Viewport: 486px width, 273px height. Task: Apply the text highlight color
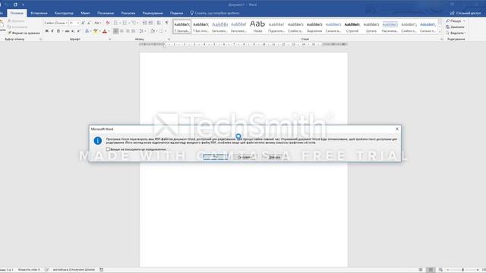click(x=96, y=31)
